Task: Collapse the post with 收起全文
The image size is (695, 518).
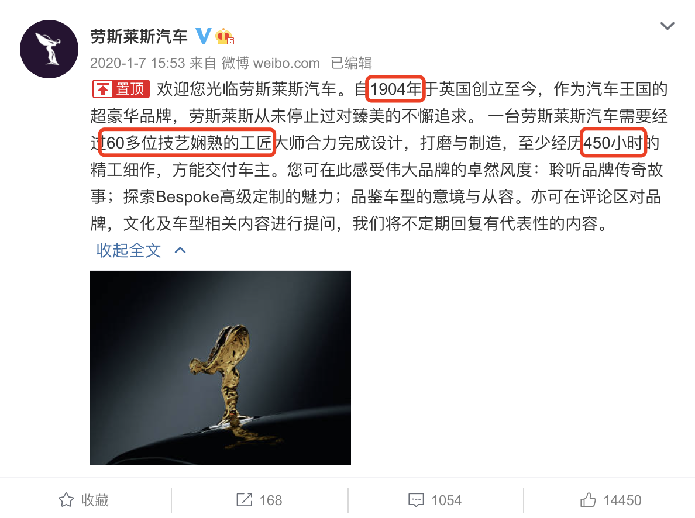Action: (x=129, y=250)
